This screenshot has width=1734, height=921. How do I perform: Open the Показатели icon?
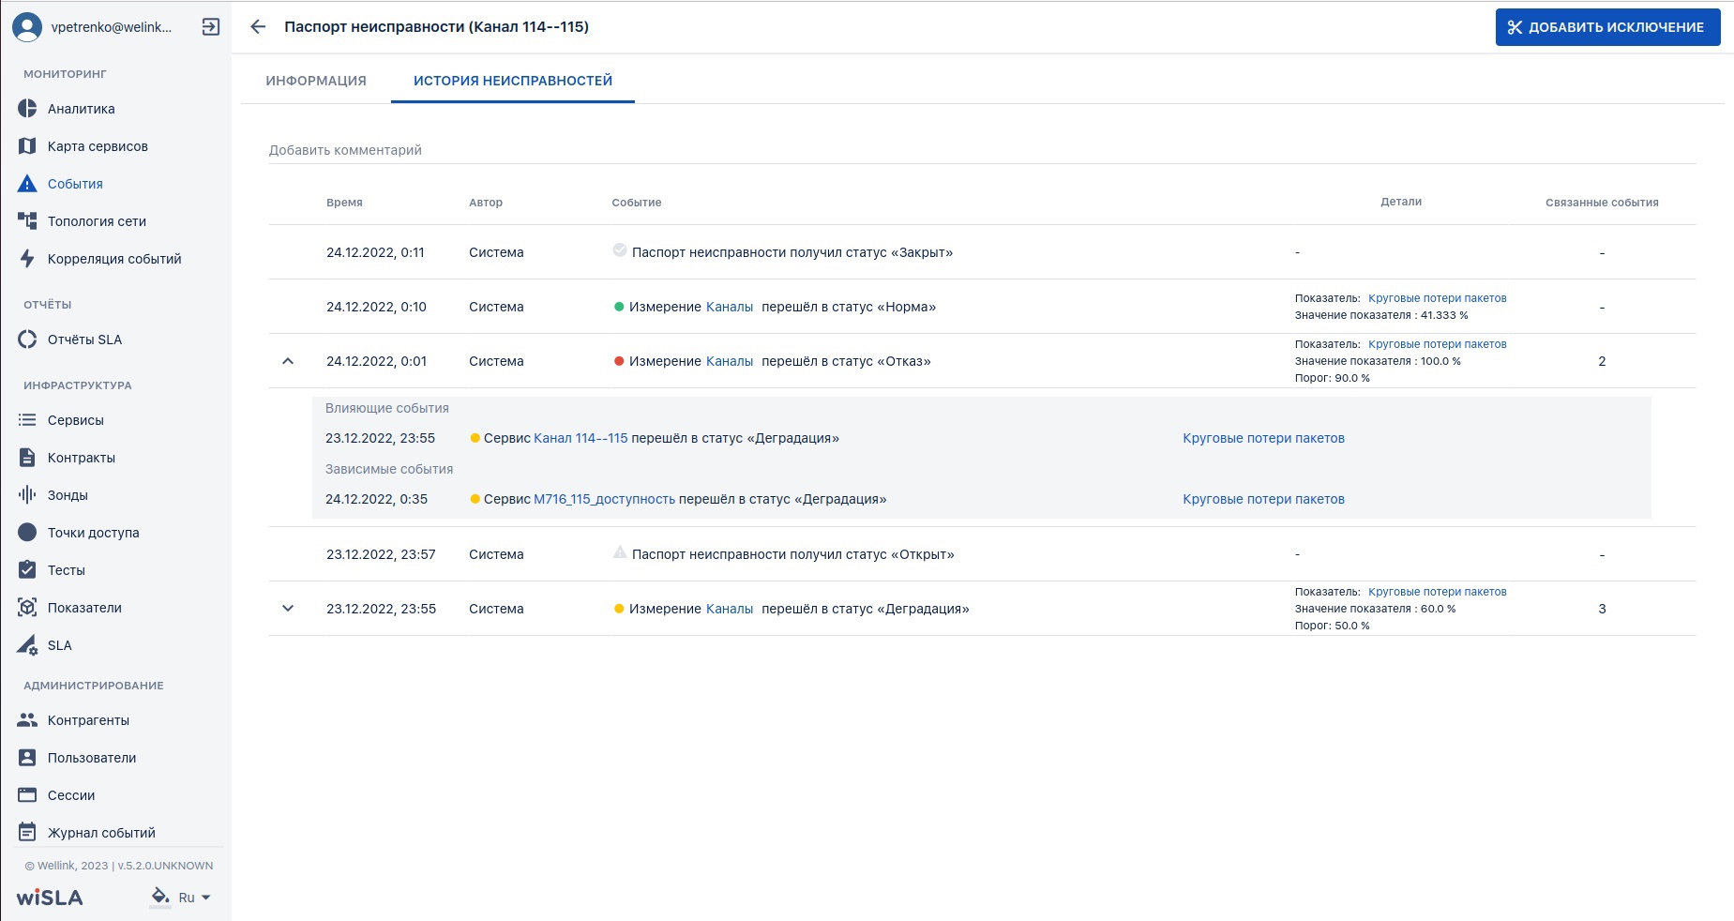click(x=27, y=608)
